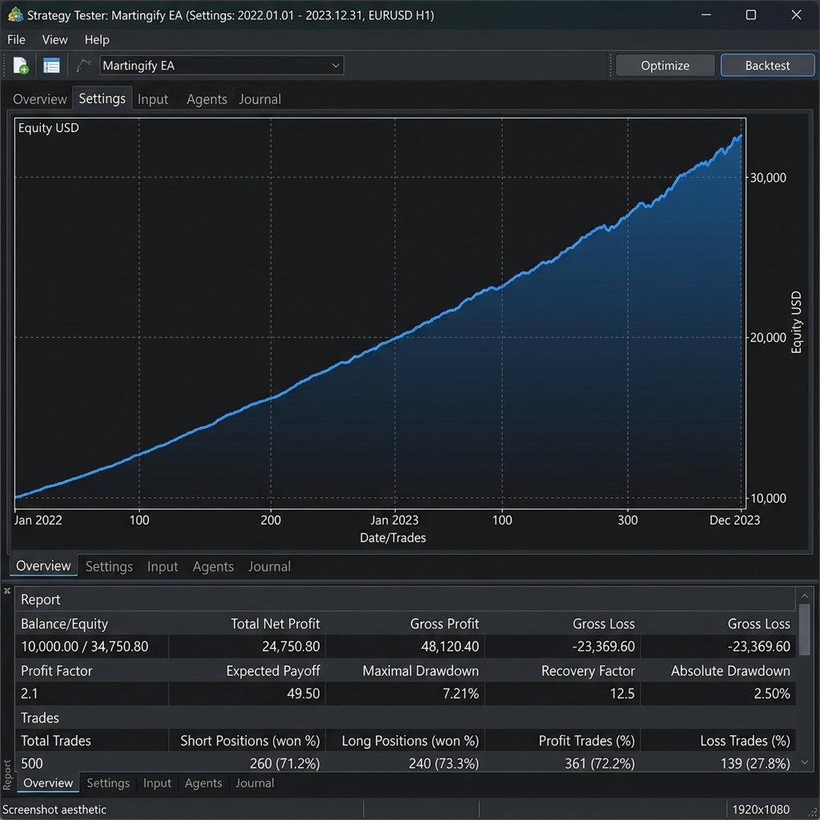Click the list view icon in toolbar

(x=52, y=66)
